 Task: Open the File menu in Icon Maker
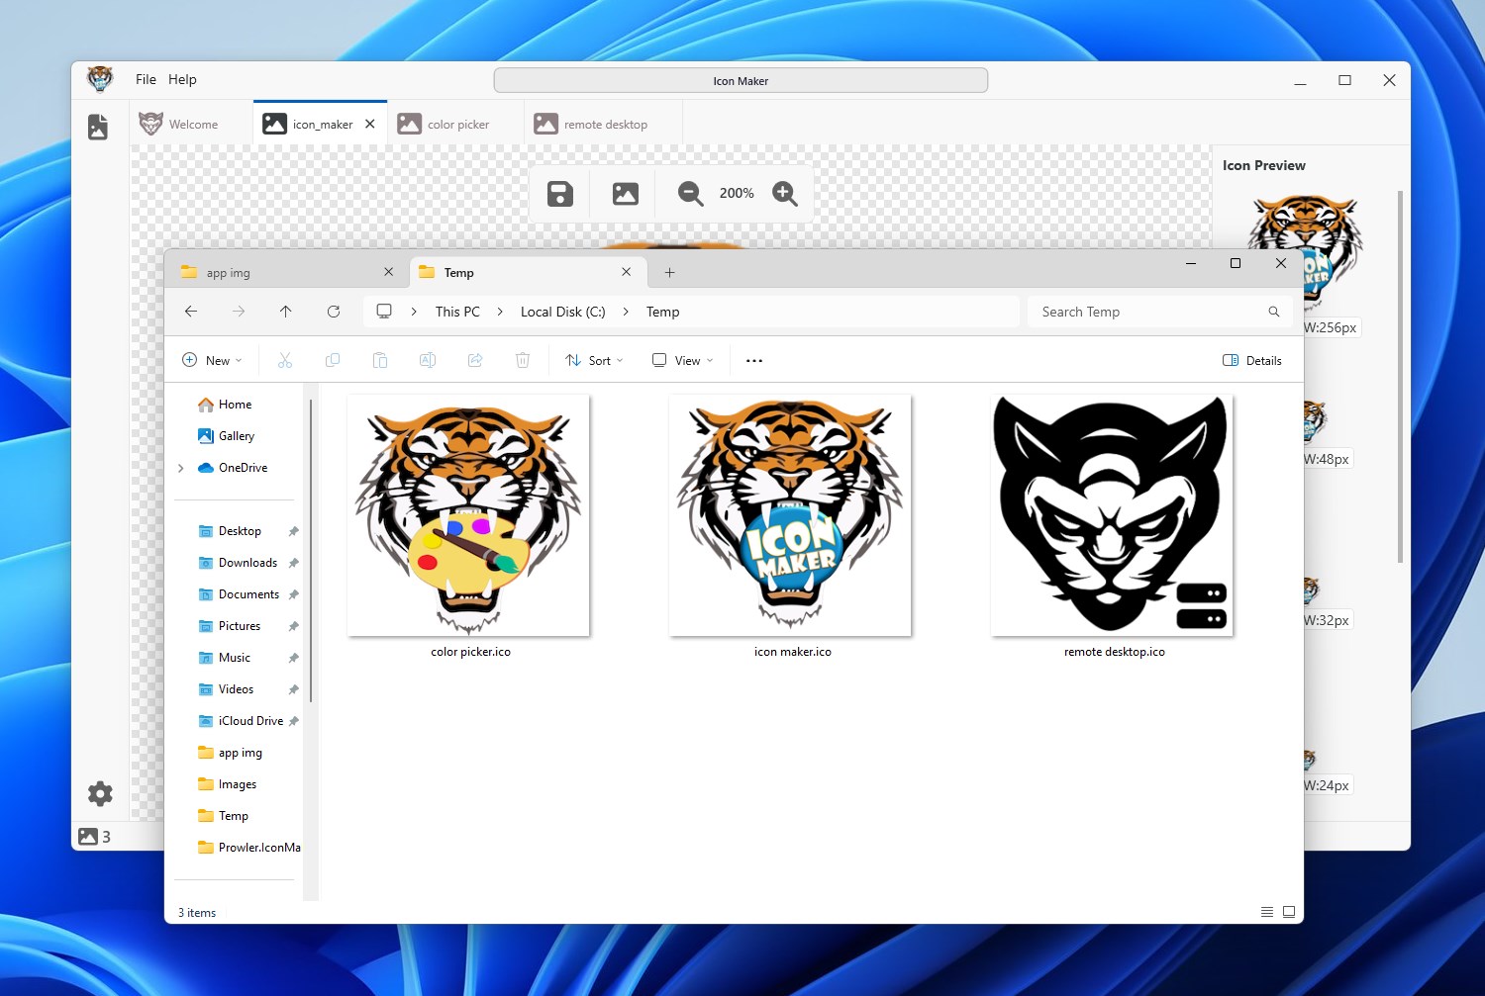click(145, 79)
